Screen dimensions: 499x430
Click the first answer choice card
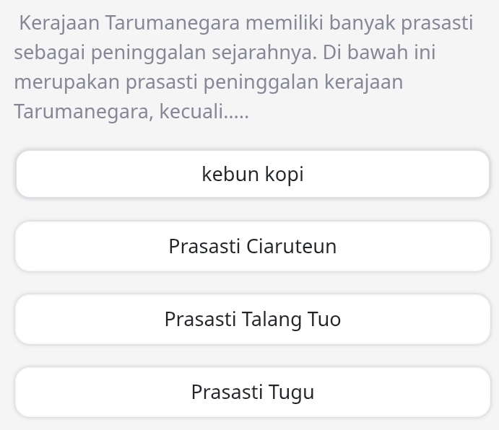(253, 174)
